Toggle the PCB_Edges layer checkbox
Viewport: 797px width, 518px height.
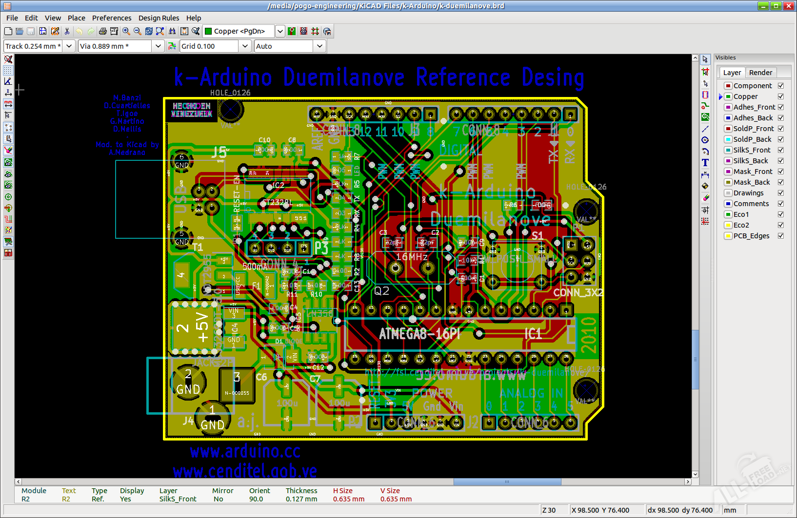click(x=781, y=236)
